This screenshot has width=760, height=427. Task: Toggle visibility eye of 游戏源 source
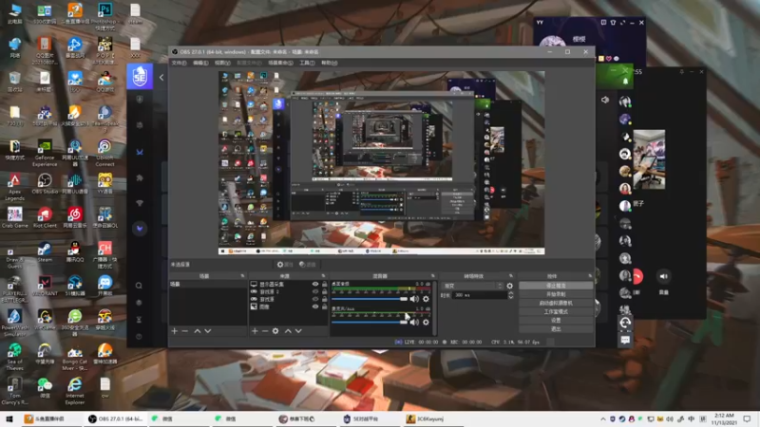click(315, 299)
